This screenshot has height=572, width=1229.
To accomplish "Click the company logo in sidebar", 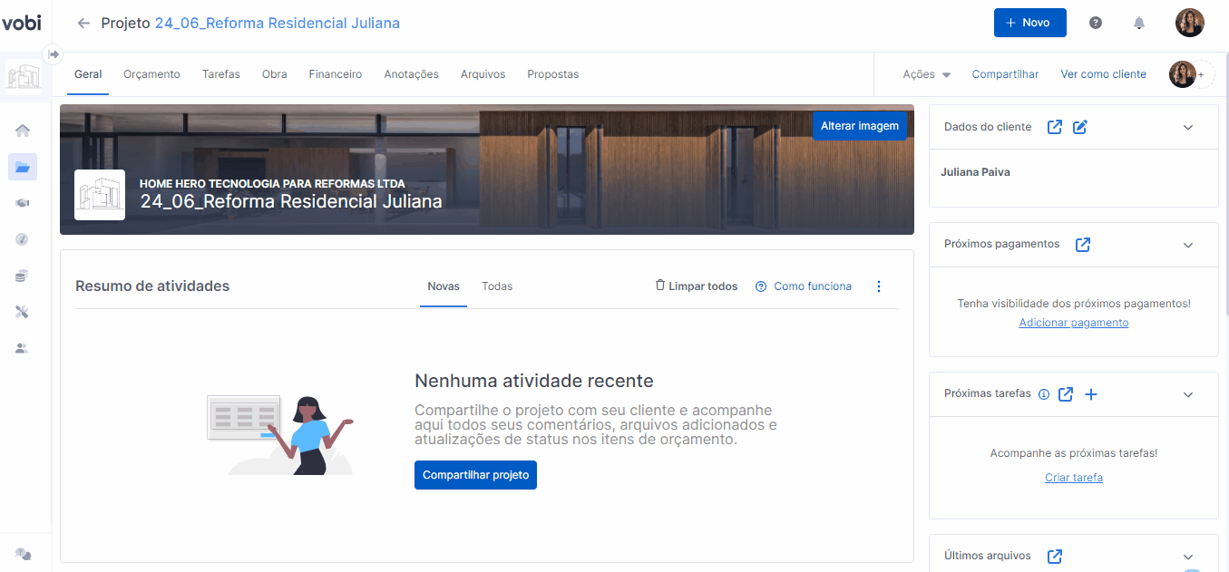I will tap(24, 77).
